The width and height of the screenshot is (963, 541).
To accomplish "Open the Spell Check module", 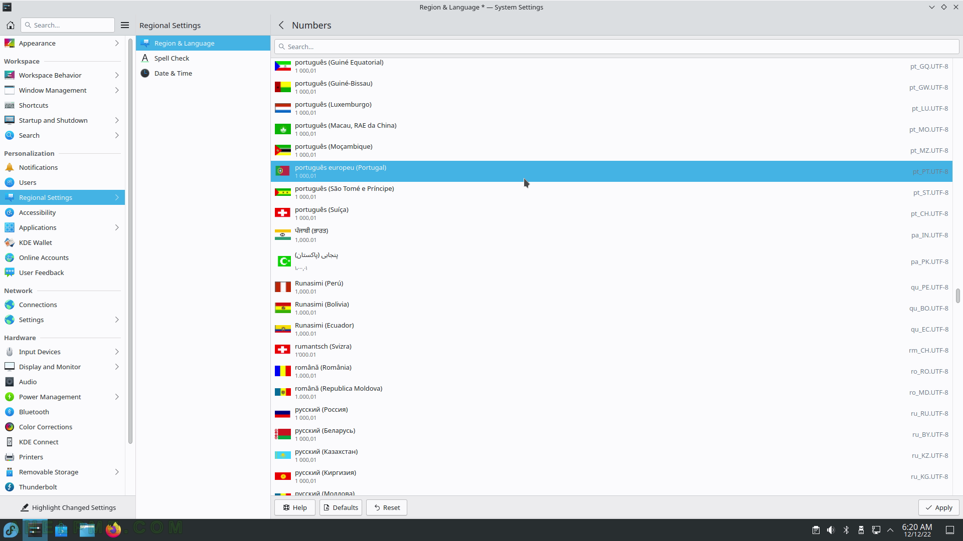I will (x=203, y=58).
